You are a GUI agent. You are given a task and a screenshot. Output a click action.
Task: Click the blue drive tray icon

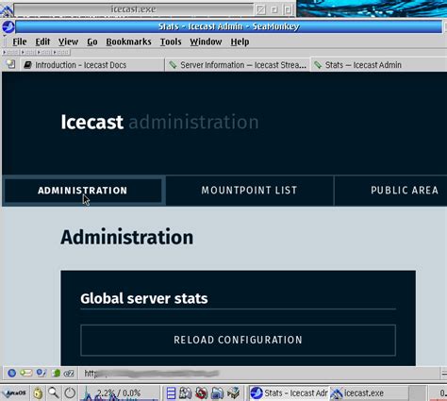coord(217,393)
